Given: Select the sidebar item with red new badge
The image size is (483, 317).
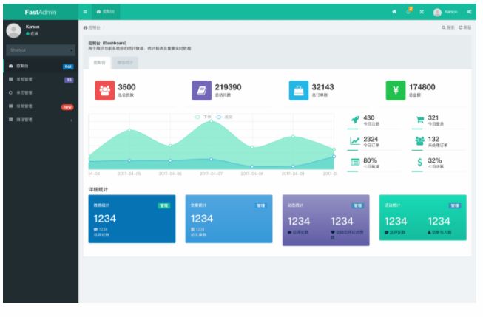Looking at the screenshot, I should 41,106.
